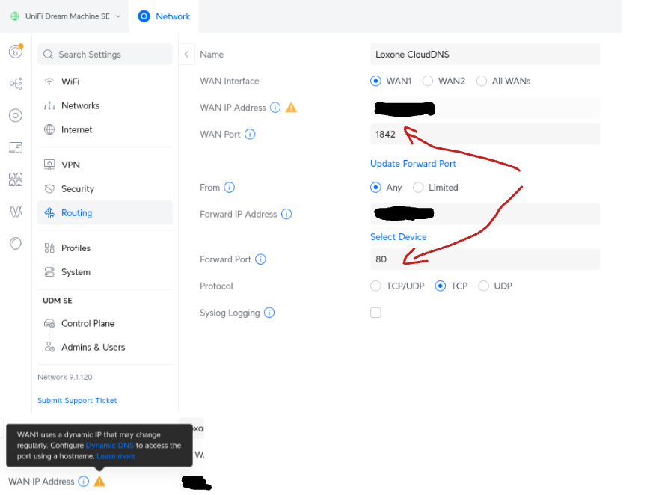Image resolution: width=647 pixels, height=495 pixels.
Task: Open the Ports grid icon in left rail
Action: click(x=16, y=179)
